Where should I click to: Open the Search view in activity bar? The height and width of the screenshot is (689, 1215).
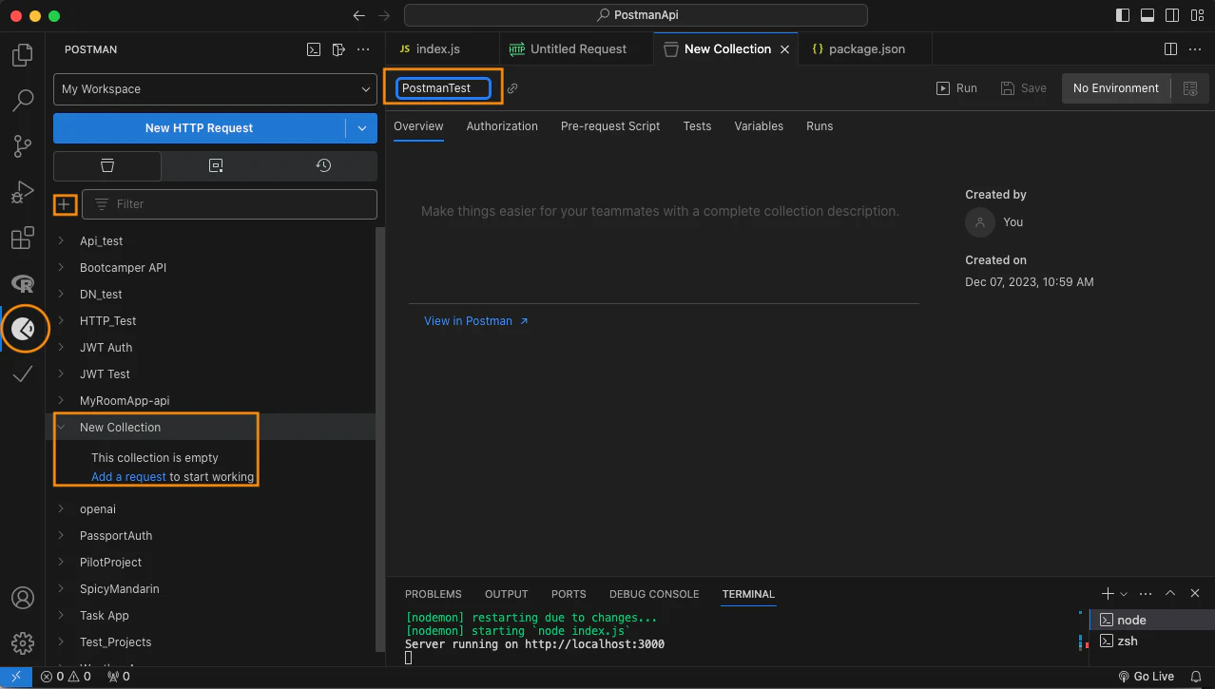click(x=23, y=100)
